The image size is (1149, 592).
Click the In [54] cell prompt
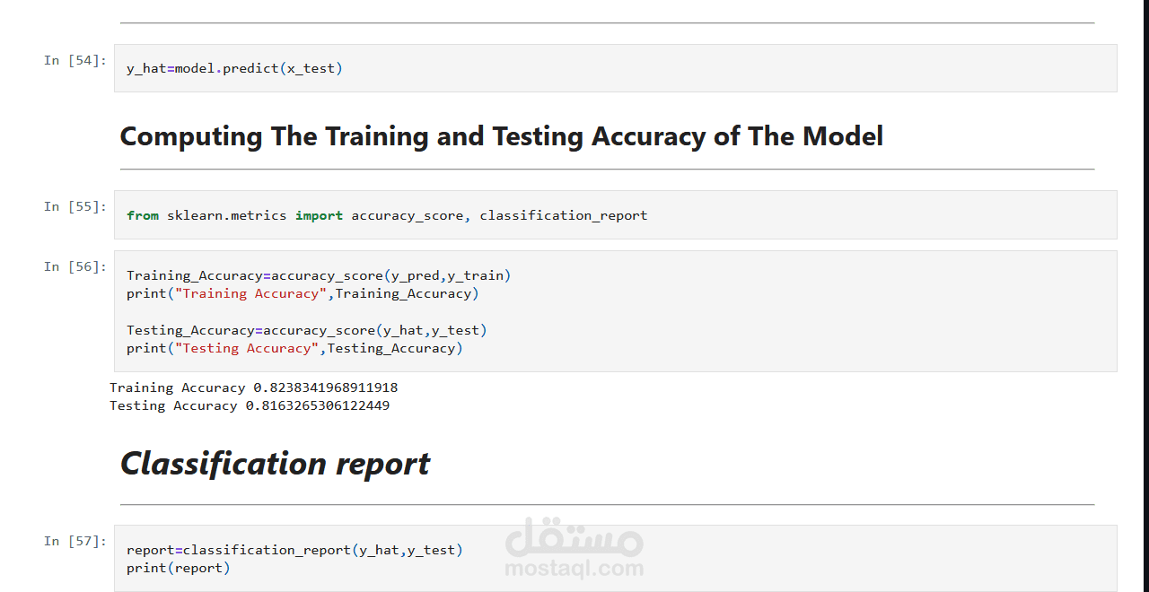point(75,60)
